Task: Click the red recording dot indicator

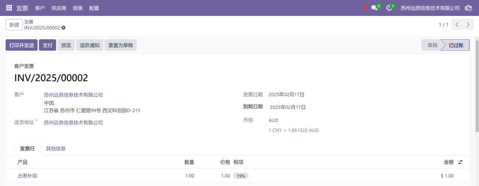Action: (x=365, y=8)
